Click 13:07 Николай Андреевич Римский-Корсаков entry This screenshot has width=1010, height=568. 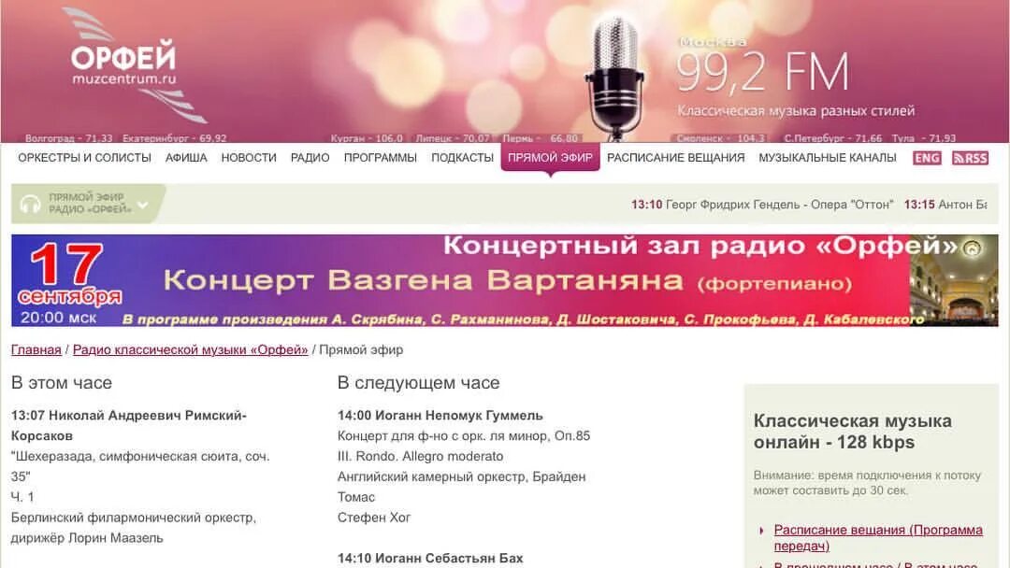coord(129,425)
